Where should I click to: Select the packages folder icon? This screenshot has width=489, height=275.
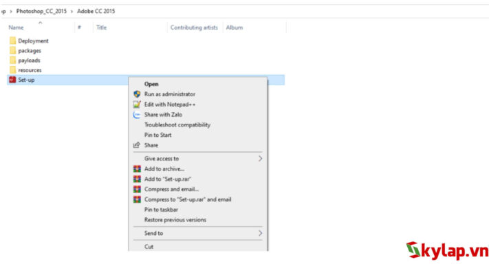pos(12,50)
